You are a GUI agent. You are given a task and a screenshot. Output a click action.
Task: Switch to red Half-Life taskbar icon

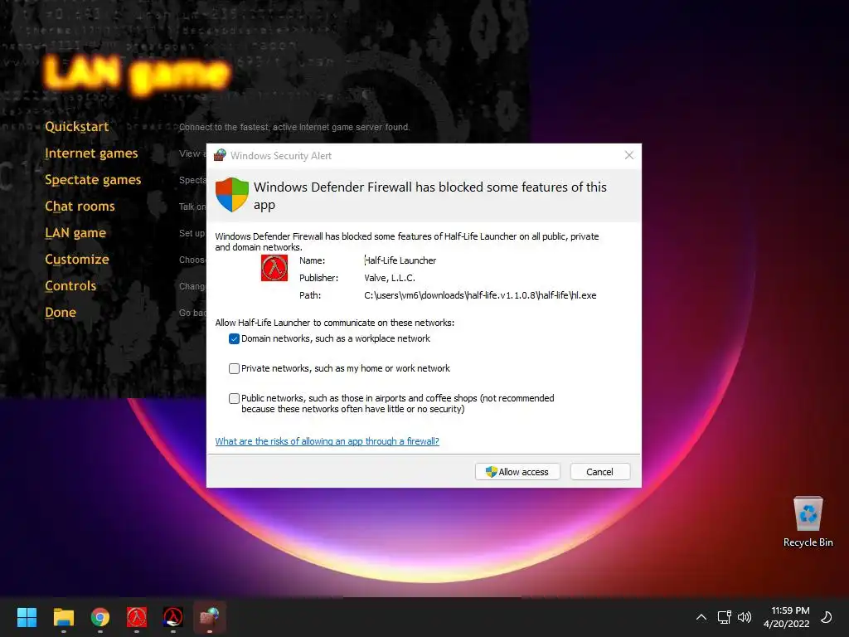(137, 617)
